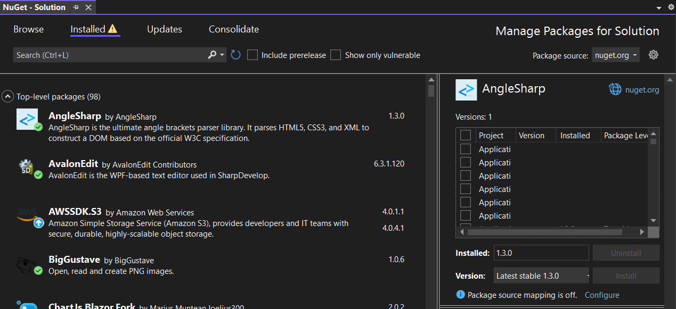Screen dimensions: 676x309
Task: Click the AvalonEdit package icon
Action: (x=27, y=168)
